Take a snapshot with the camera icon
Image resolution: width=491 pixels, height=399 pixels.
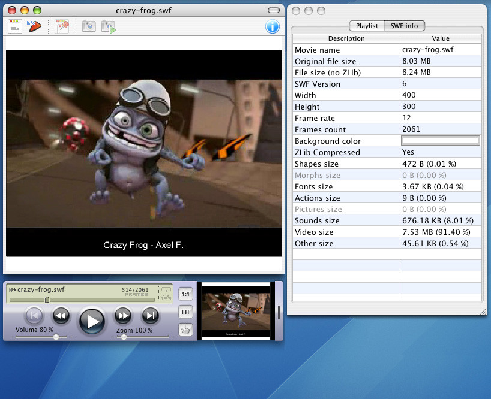(x=88, y=26)
